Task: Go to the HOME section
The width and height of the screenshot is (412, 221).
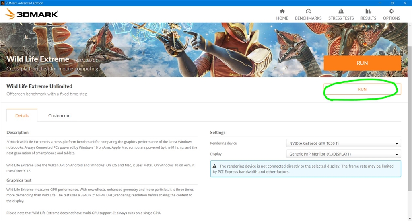Action: [282, 14]
